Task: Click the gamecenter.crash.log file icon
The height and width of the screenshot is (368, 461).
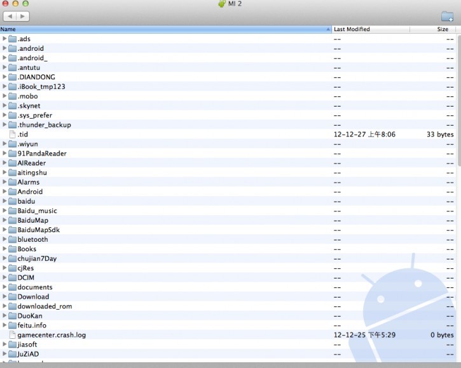Action: pos(12,335)
